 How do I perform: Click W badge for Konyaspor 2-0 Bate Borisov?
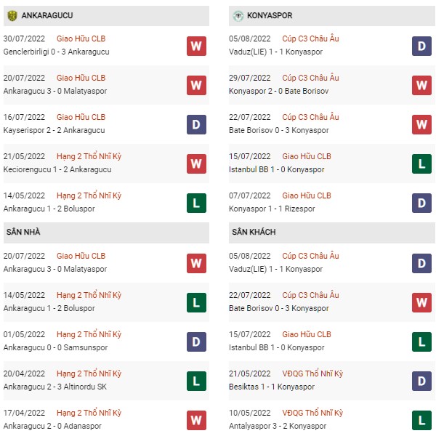pos(421,85)
